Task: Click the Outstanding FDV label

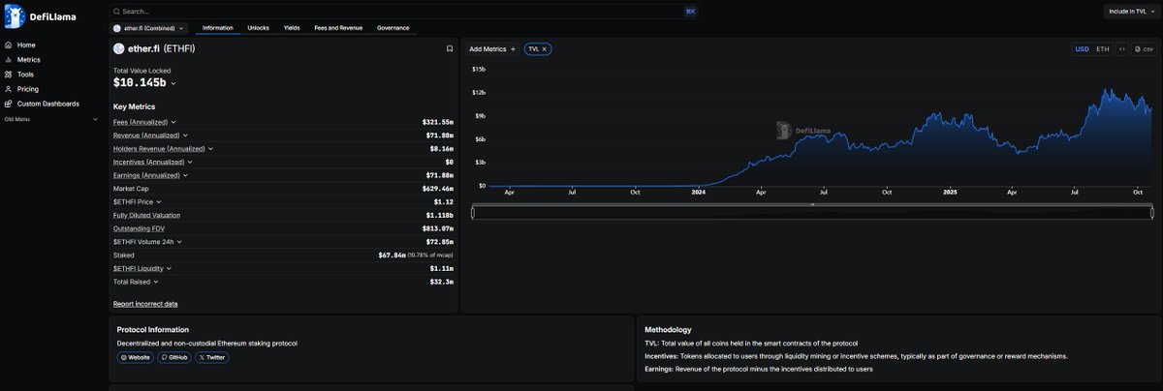Action: click(139, 228)
